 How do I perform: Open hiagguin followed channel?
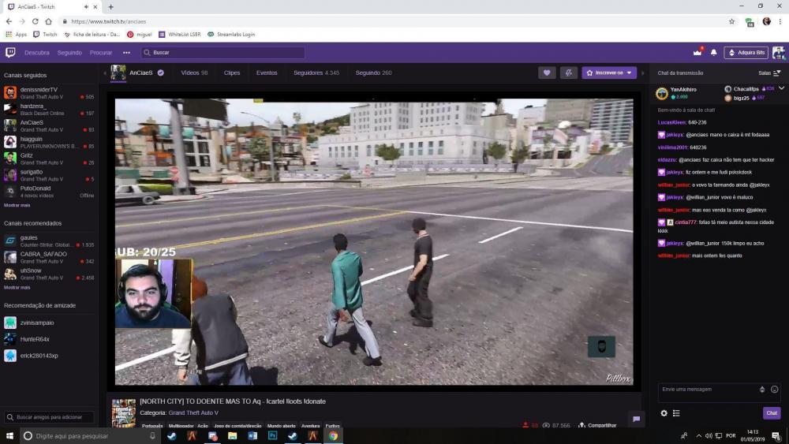[49, 142]
